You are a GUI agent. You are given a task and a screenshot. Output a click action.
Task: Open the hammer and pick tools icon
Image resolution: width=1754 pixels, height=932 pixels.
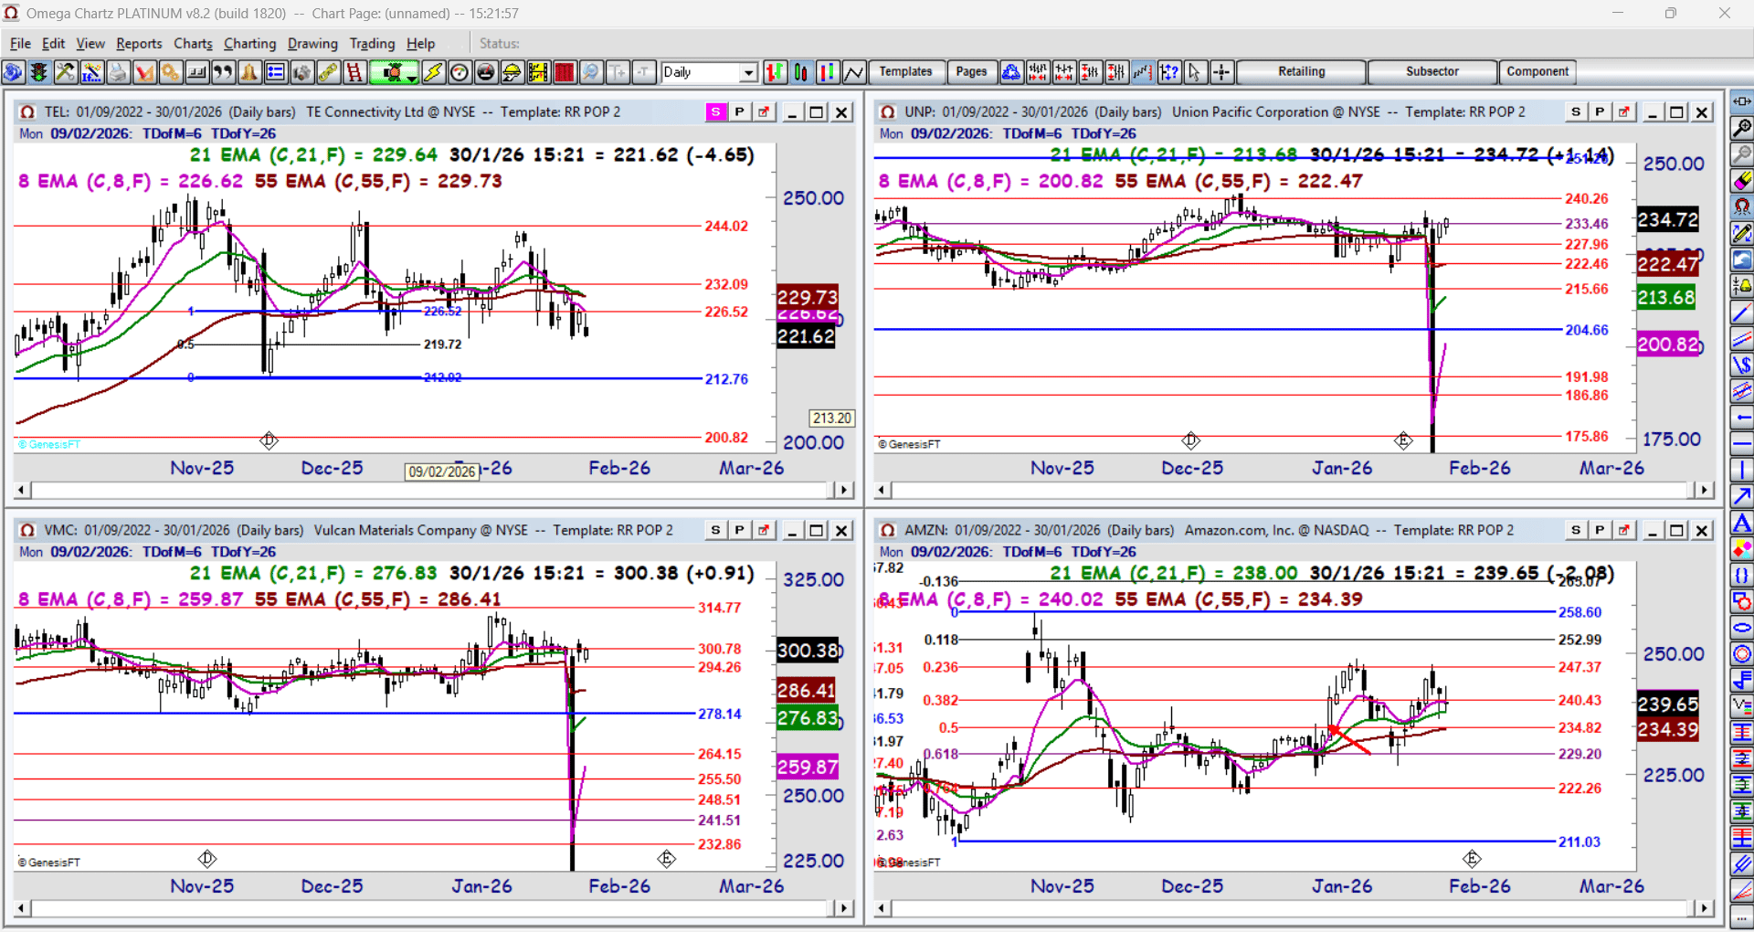[65, 72]
